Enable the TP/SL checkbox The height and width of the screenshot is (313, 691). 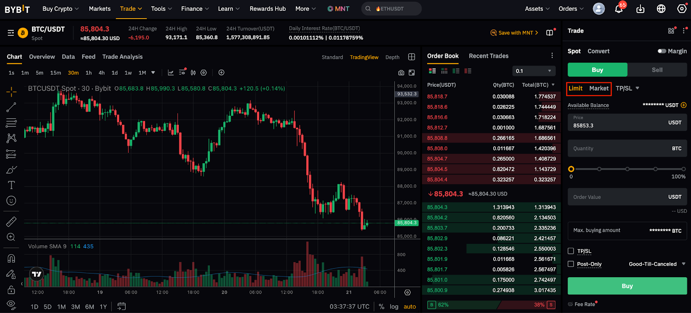point(571,251)
